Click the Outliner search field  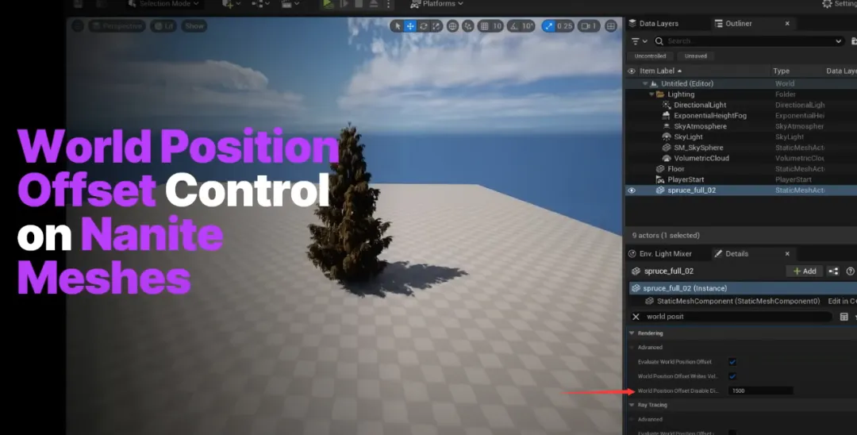coord(749,41)
